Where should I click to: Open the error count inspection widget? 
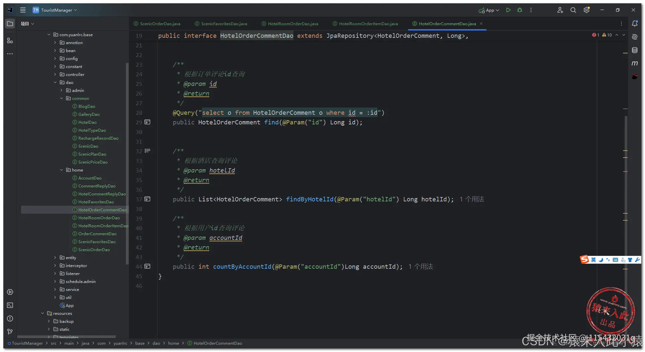click(x=595, y=35)
